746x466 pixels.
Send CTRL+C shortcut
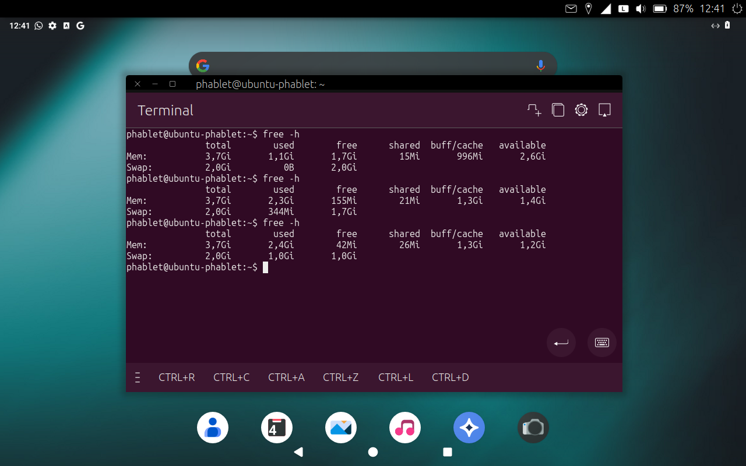point(231,377)
